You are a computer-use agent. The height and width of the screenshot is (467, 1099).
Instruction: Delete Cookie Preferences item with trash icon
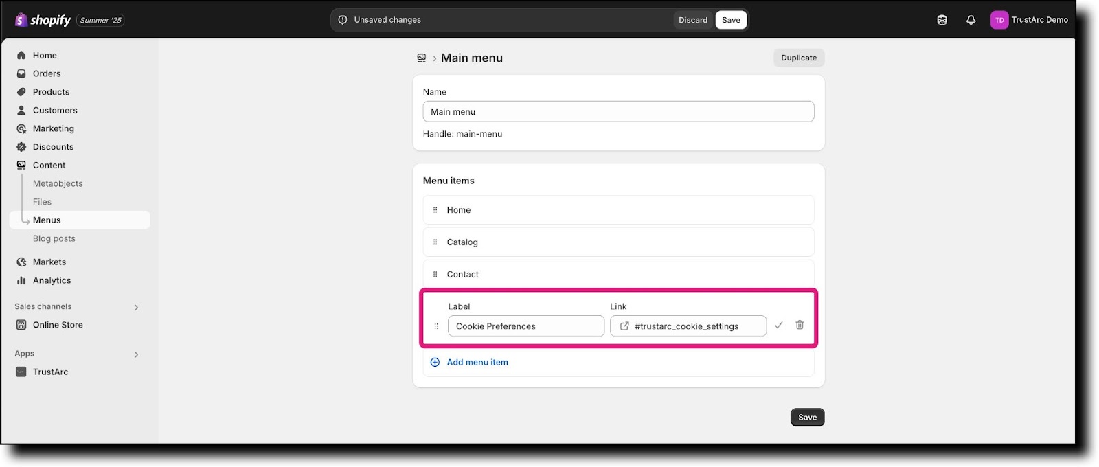[x=800, y=326]
